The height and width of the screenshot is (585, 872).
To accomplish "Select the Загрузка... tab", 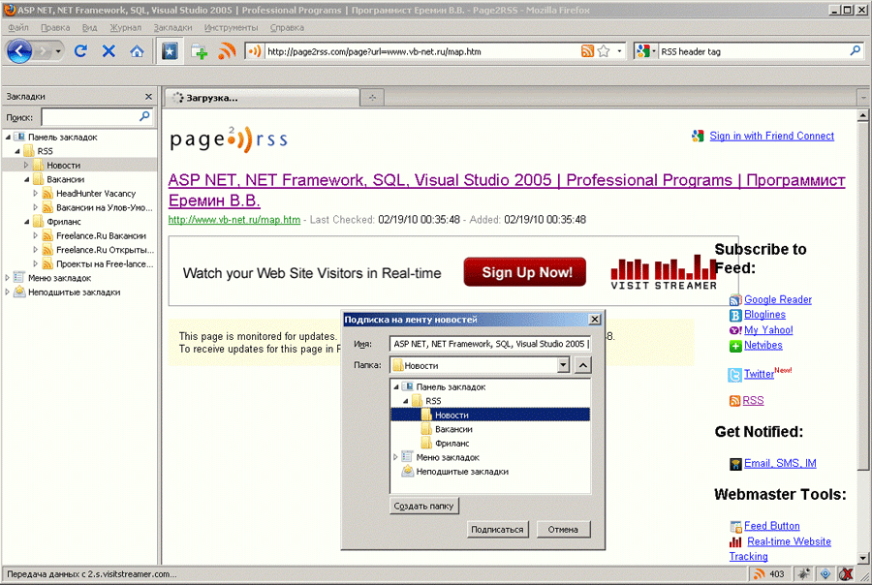I will [262, 98].
